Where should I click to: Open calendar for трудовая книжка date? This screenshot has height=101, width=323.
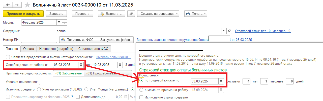point(221,81)
